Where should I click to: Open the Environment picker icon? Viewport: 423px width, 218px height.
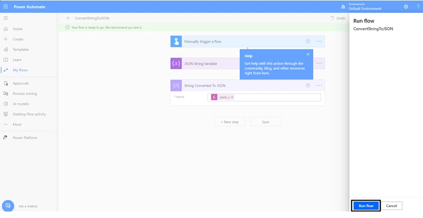coord(343,6)
